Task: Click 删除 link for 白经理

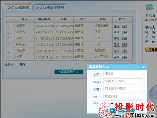Action: (x=124, y=26)
